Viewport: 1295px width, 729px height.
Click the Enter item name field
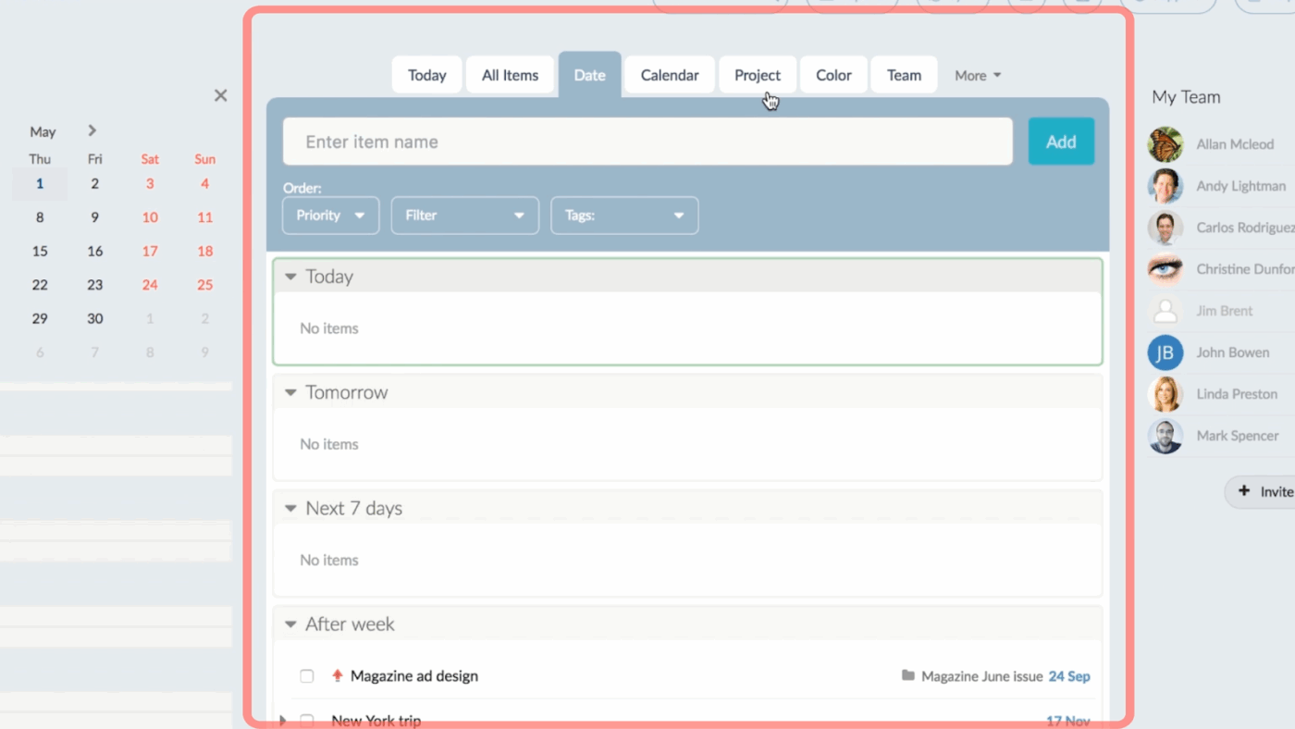[647, 142]
